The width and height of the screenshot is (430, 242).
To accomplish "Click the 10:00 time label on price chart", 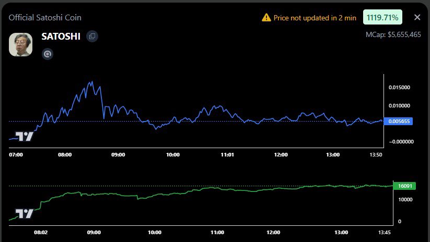I will point(173,155).
